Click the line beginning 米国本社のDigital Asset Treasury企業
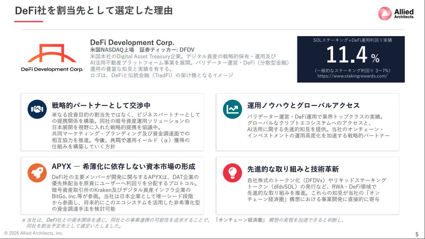This screenshot has width=425, height=239. tap(183, 56)
